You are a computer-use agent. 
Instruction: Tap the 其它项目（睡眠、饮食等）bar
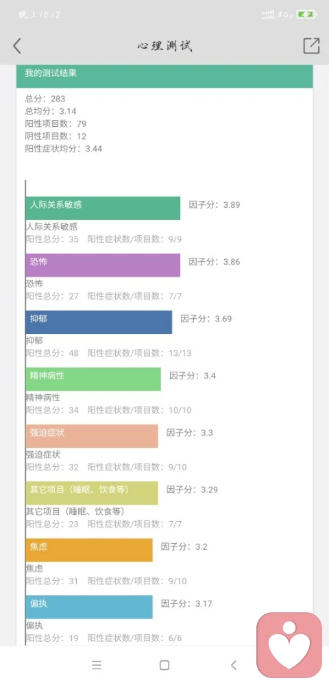click(92, 493)
